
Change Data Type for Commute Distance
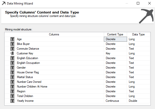[x=138, y=49]
